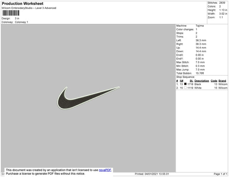The image size is (229, 177).
Task: Click the Color changes value 1
Action: (197, 29)
